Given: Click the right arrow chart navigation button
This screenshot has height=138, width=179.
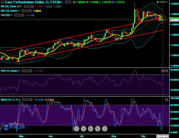Looking at the screenshot, I should [x=105, y=129].
